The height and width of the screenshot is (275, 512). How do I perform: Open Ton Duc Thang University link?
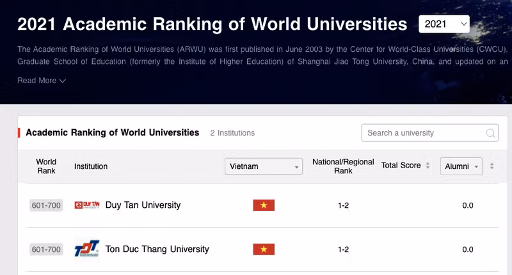(157, 249)
